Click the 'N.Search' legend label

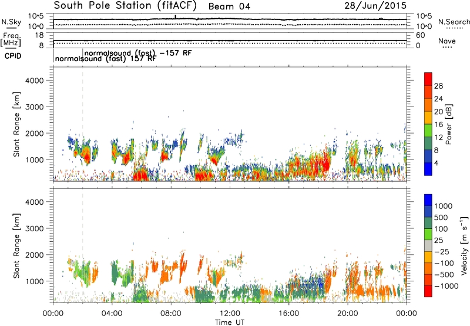pos(454,22)
